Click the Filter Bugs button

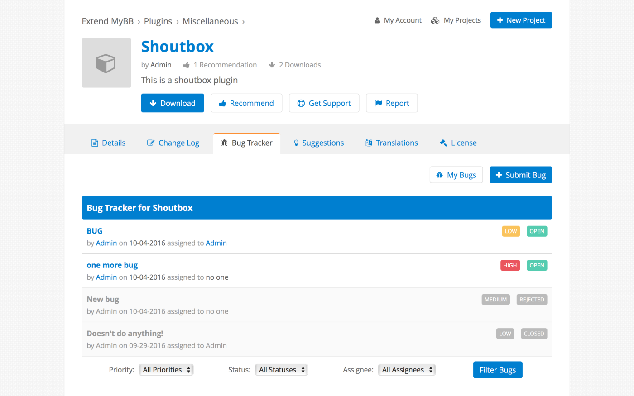coord(498,370)
